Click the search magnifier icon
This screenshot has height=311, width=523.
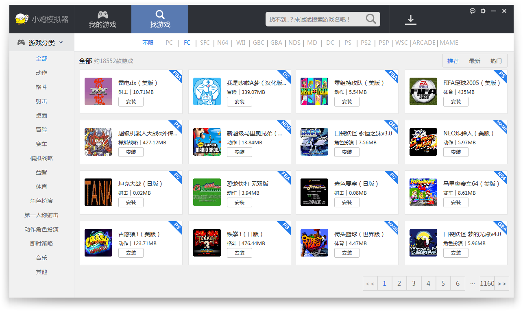(370, 19)
